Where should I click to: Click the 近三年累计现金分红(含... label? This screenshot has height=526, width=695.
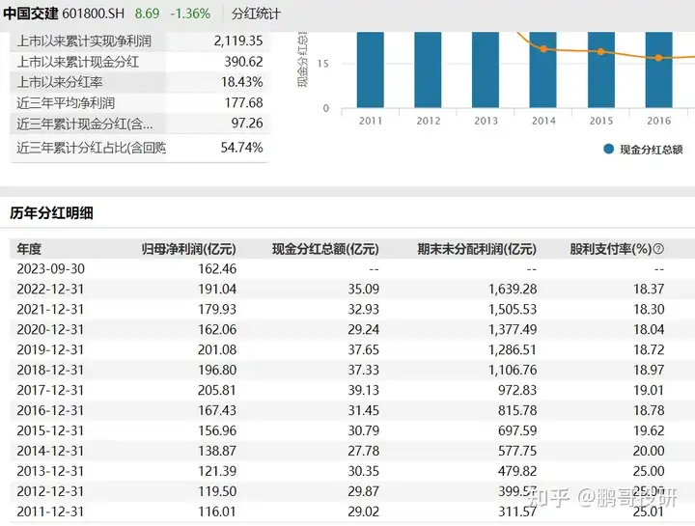click(x=85, y=124)
